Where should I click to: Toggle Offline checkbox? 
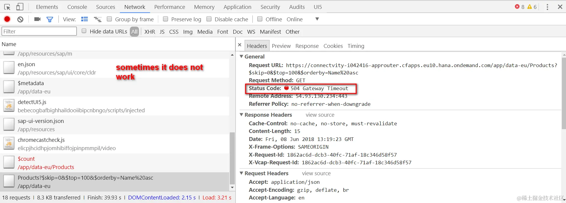260,19
